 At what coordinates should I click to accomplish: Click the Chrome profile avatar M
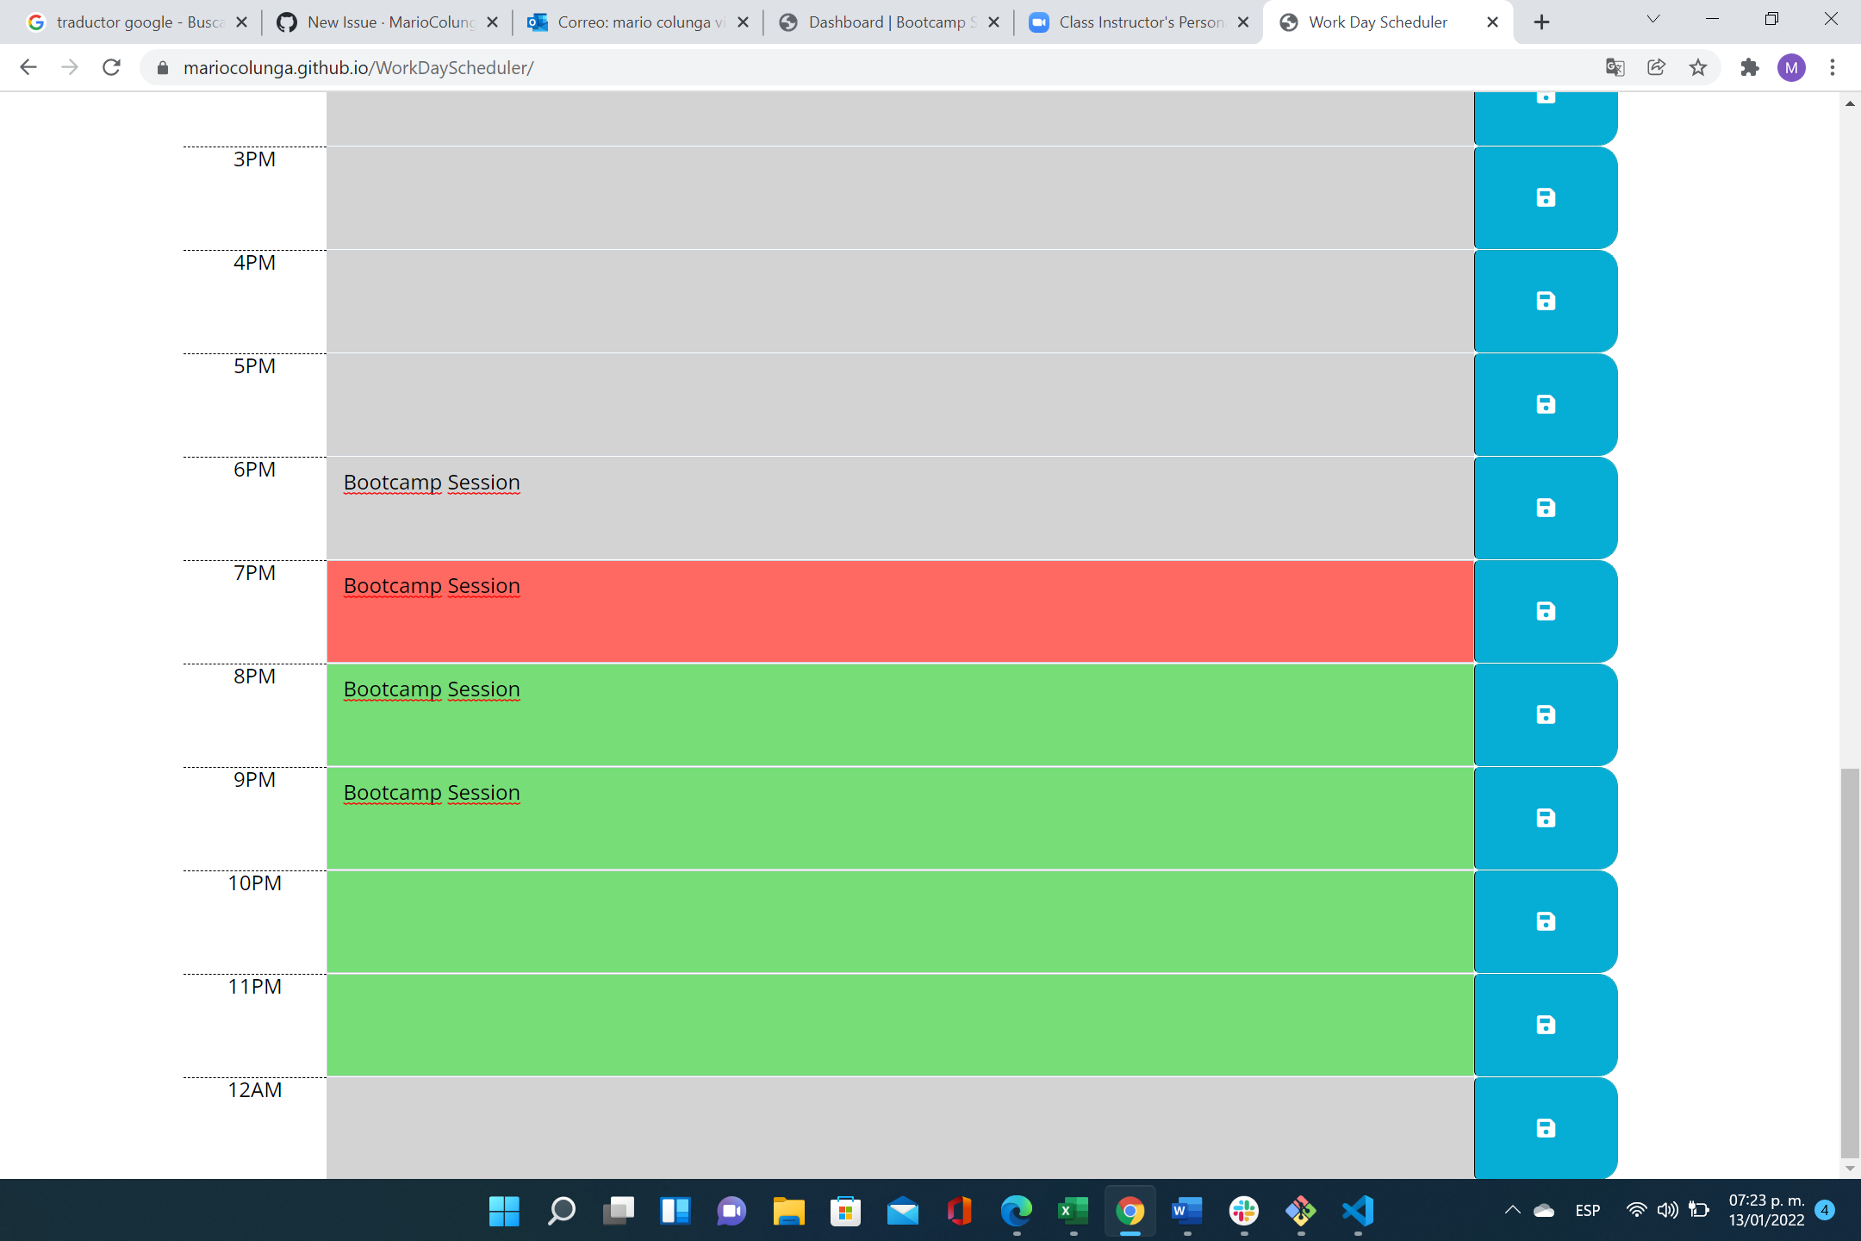pos(1791,67)
